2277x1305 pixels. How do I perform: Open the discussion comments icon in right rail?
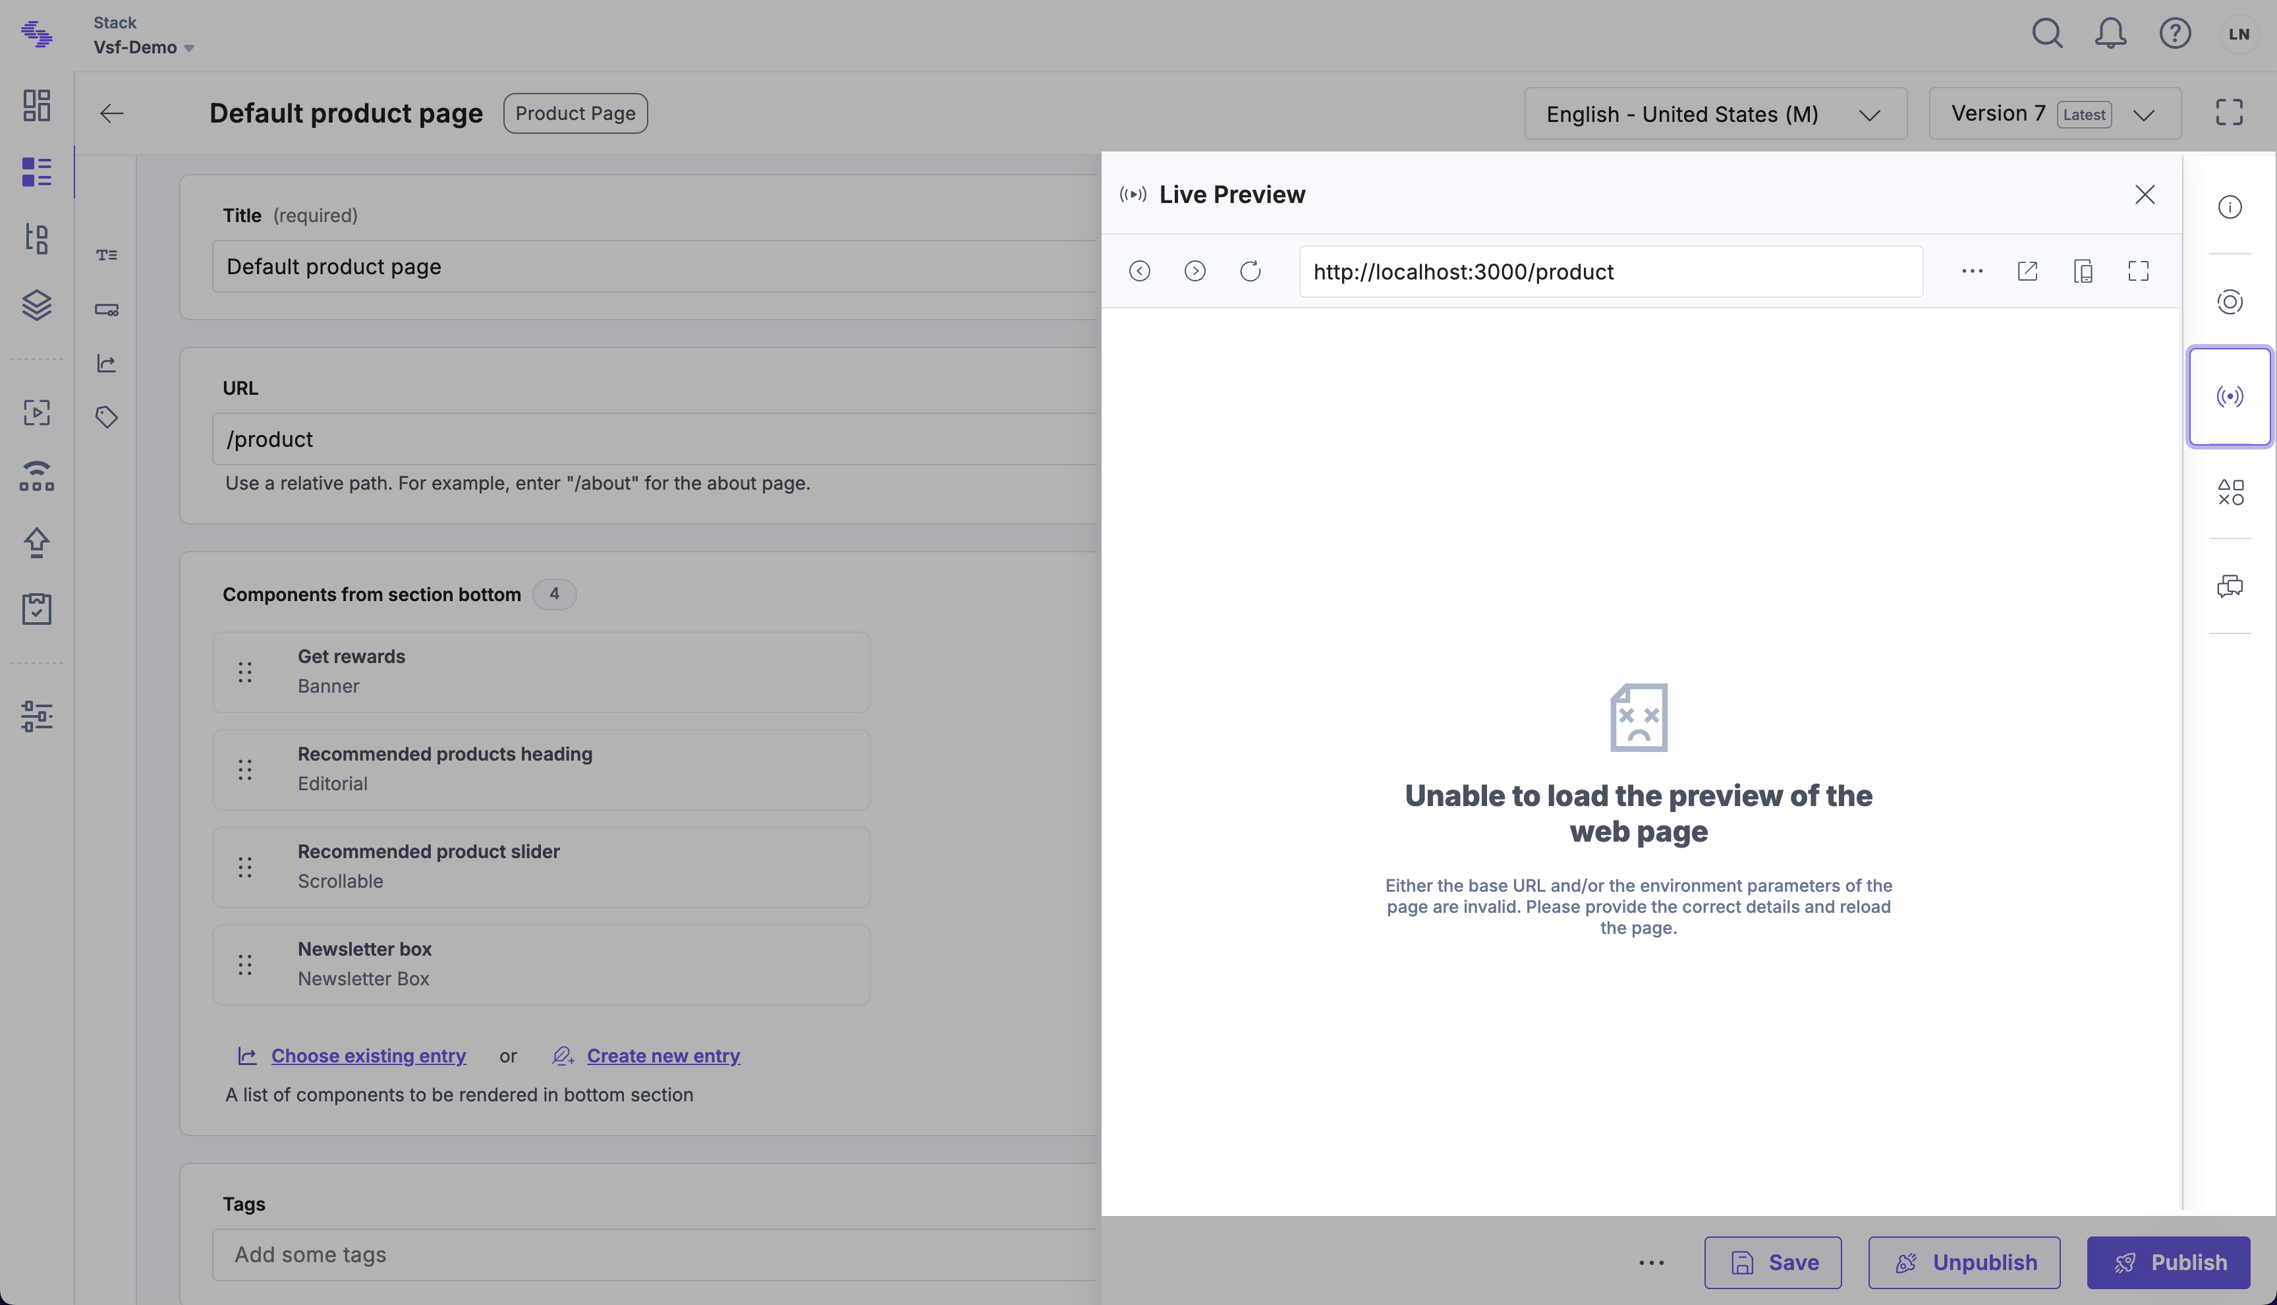pos(2230,586)
